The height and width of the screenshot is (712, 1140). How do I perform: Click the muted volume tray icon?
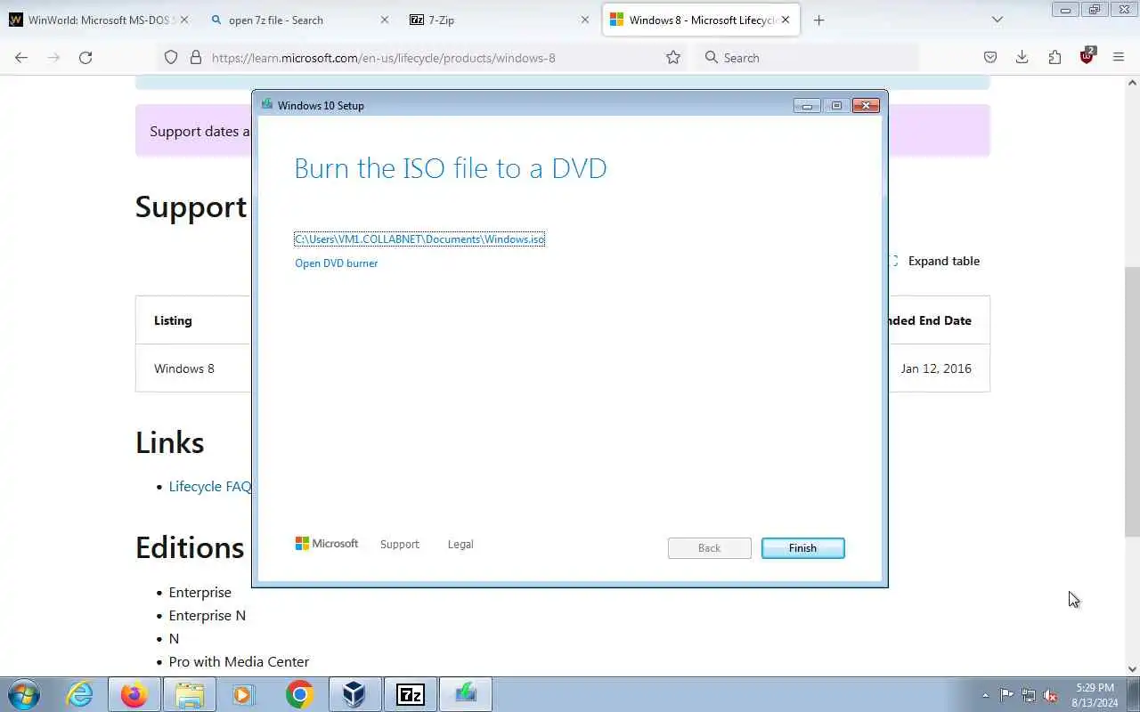tap(1051, 695)
